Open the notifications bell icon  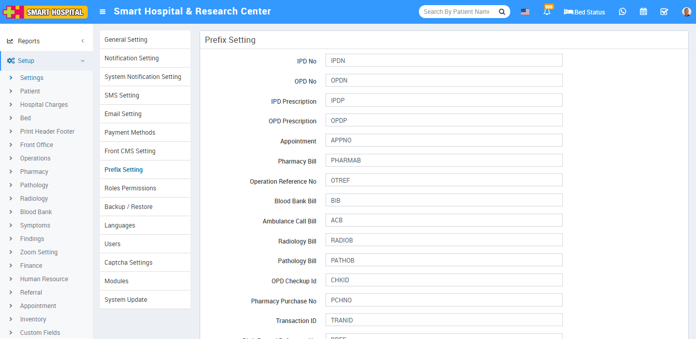tap(547, 12)
